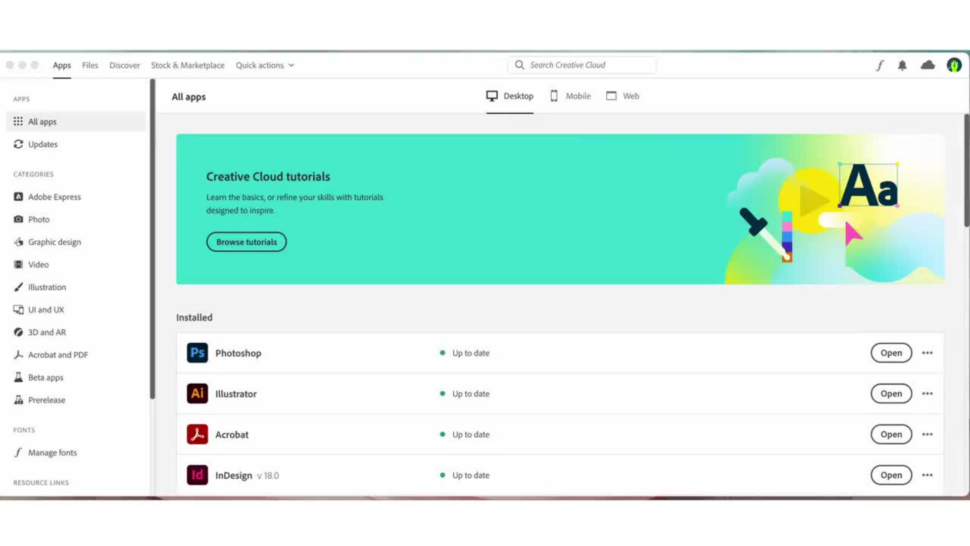Click the InDesign app icon

click(197, 475)
